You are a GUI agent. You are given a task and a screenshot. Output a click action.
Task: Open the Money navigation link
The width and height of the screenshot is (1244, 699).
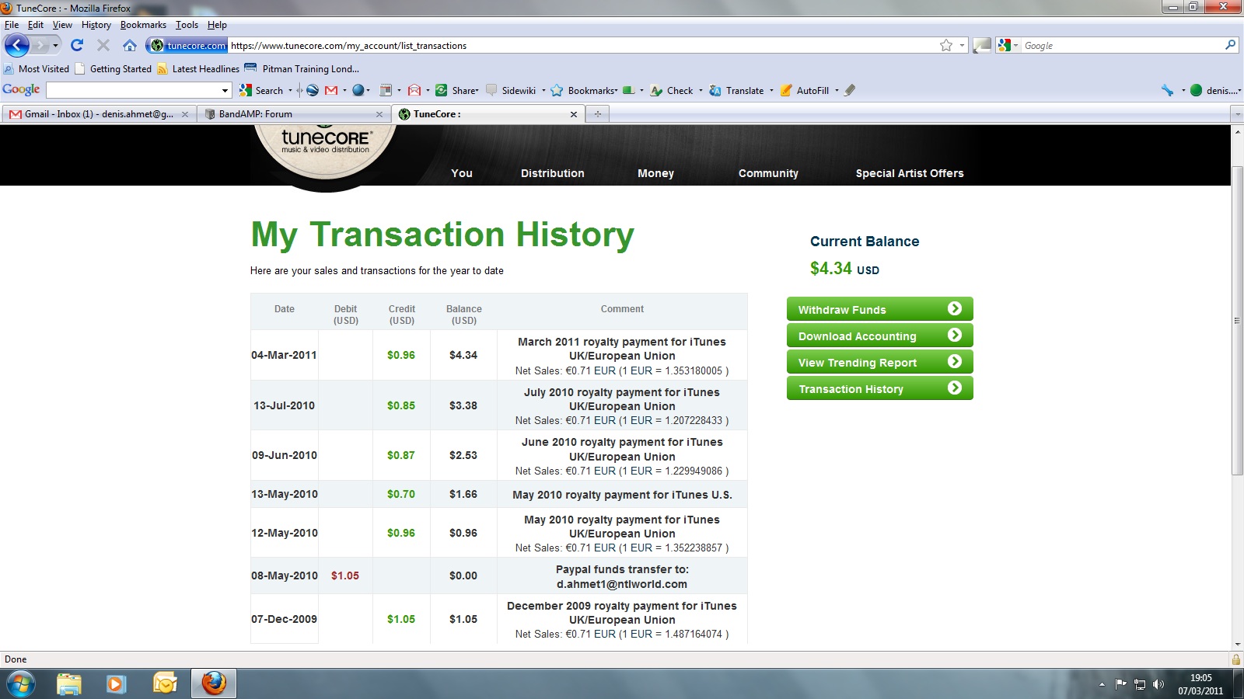tap(655, 173)
